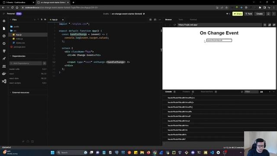This screenshot has width=277, height=156.
Task: Click the Chrome back arrow
Action: [x=3, y=8]
